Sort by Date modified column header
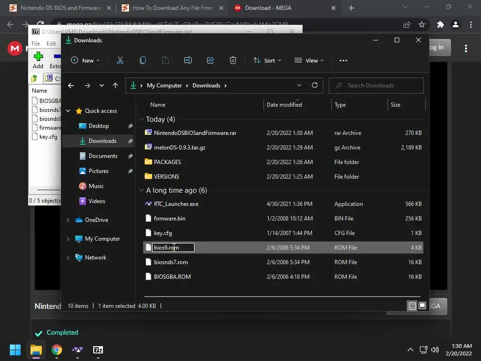Image resolution: width=481 pixels, height=361 pixels. tap(284, 105)
